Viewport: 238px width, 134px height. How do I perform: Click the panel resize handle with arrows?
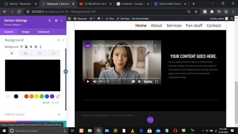click(66, 71)
